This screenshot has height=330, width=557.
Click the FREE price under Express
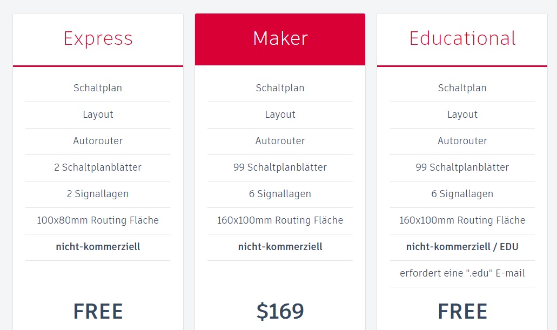[98, 312]
